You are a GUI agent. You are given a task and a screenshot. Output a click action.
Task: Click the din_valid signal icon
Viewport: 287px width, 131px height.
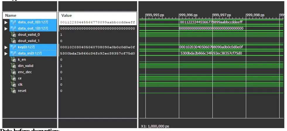click(x=13, y=66)
